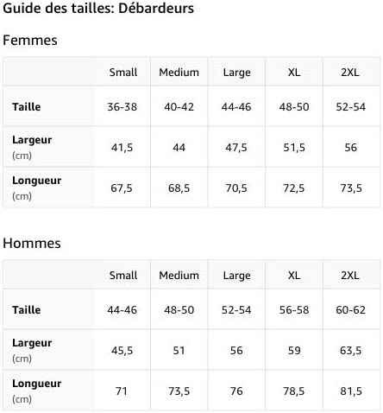Viewport: 383px width, 413px height.
Task: Select the 41,5 width cell
Action: tap(122, 148)
